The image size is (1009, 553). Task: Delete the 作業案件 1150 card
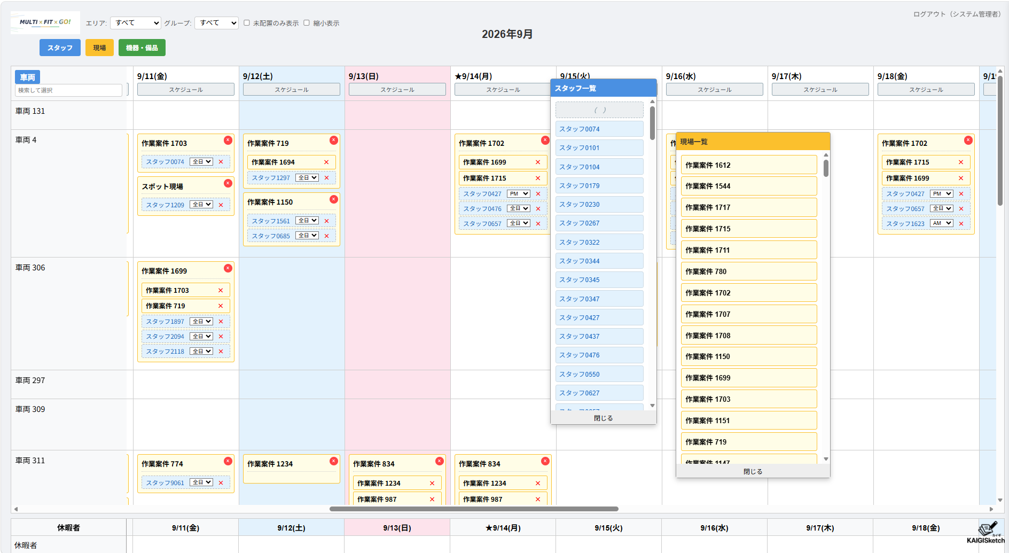click(334, 199)
